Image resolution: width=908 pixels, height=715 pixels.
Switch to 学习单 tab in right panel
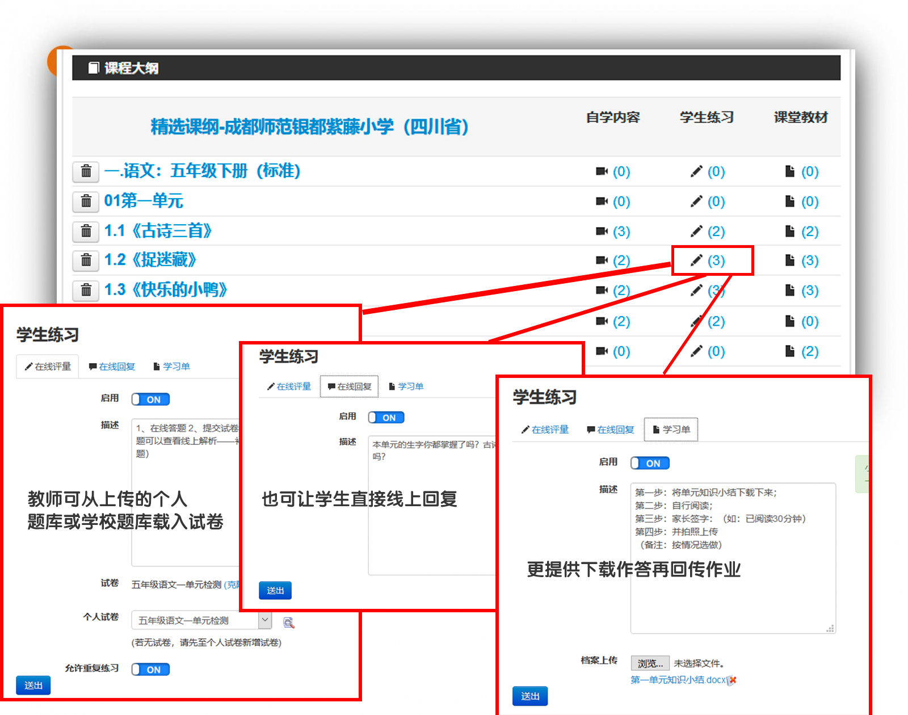(x=671, y=430)
